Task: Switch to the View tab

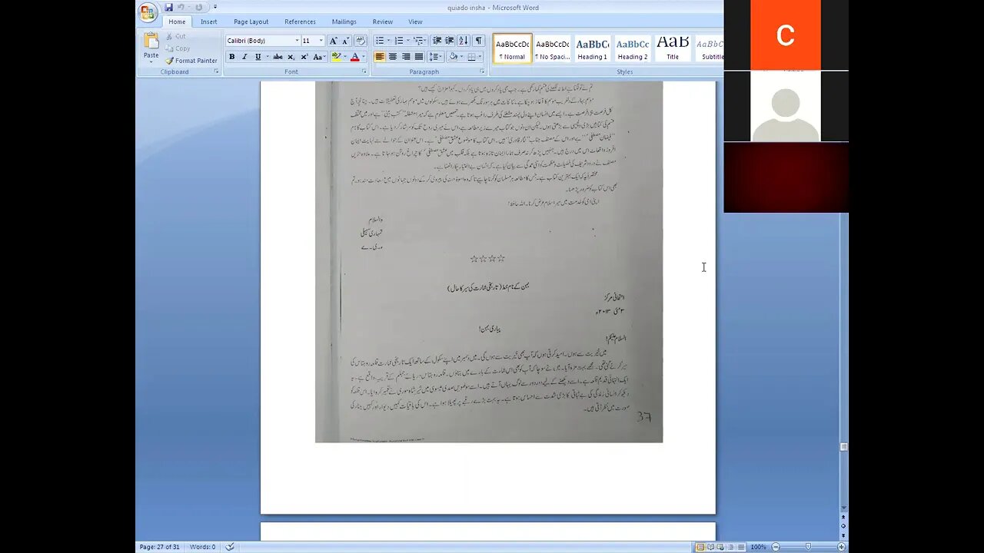Action: [415, 22]
